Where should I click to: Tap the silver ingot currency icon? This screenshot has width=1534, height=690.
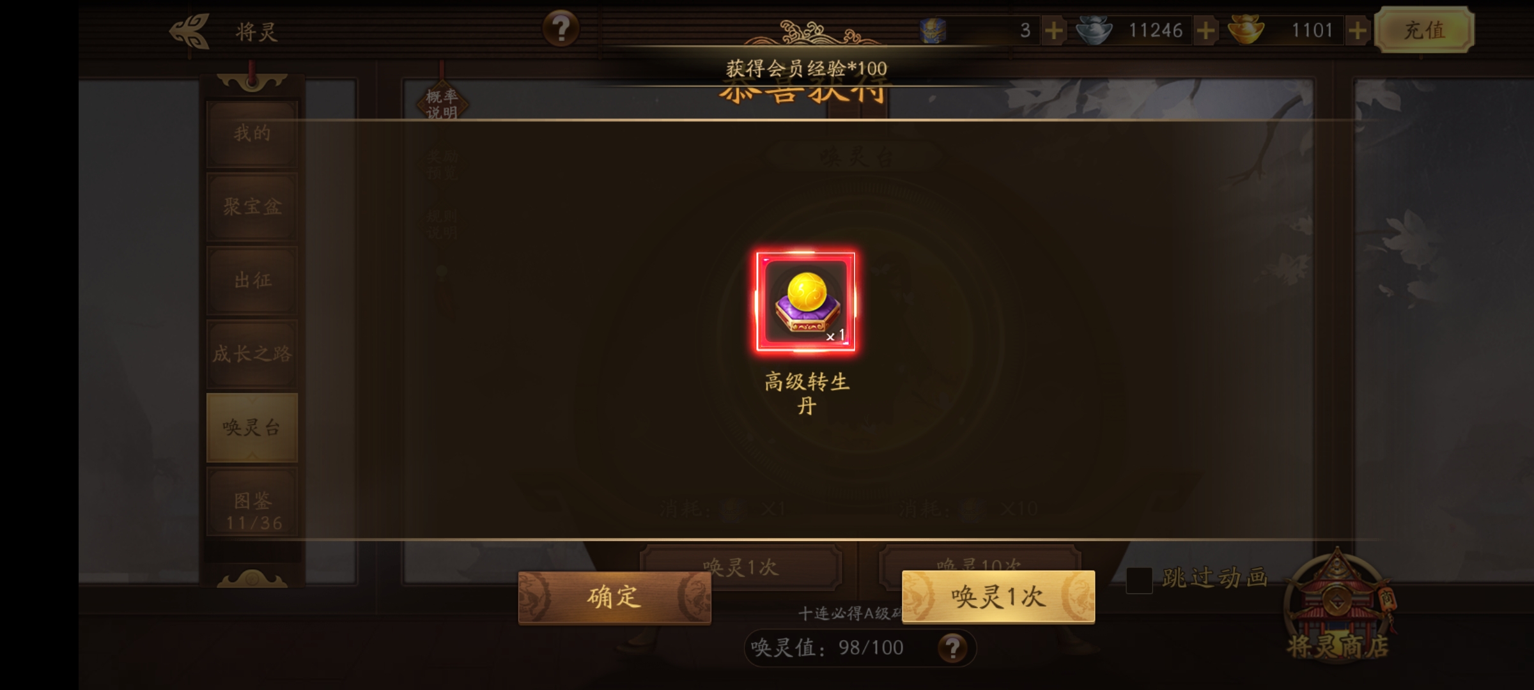coord(1094,30)
